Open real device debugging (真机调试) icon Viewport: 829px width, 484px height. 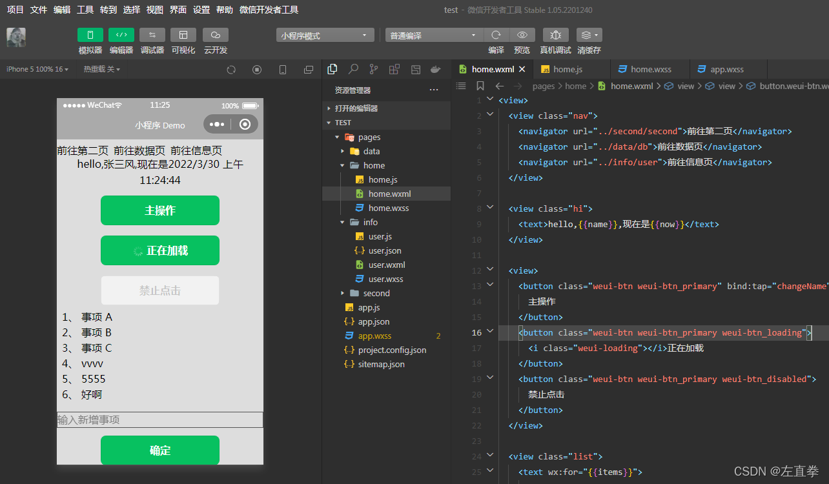(x=556, y=35)
